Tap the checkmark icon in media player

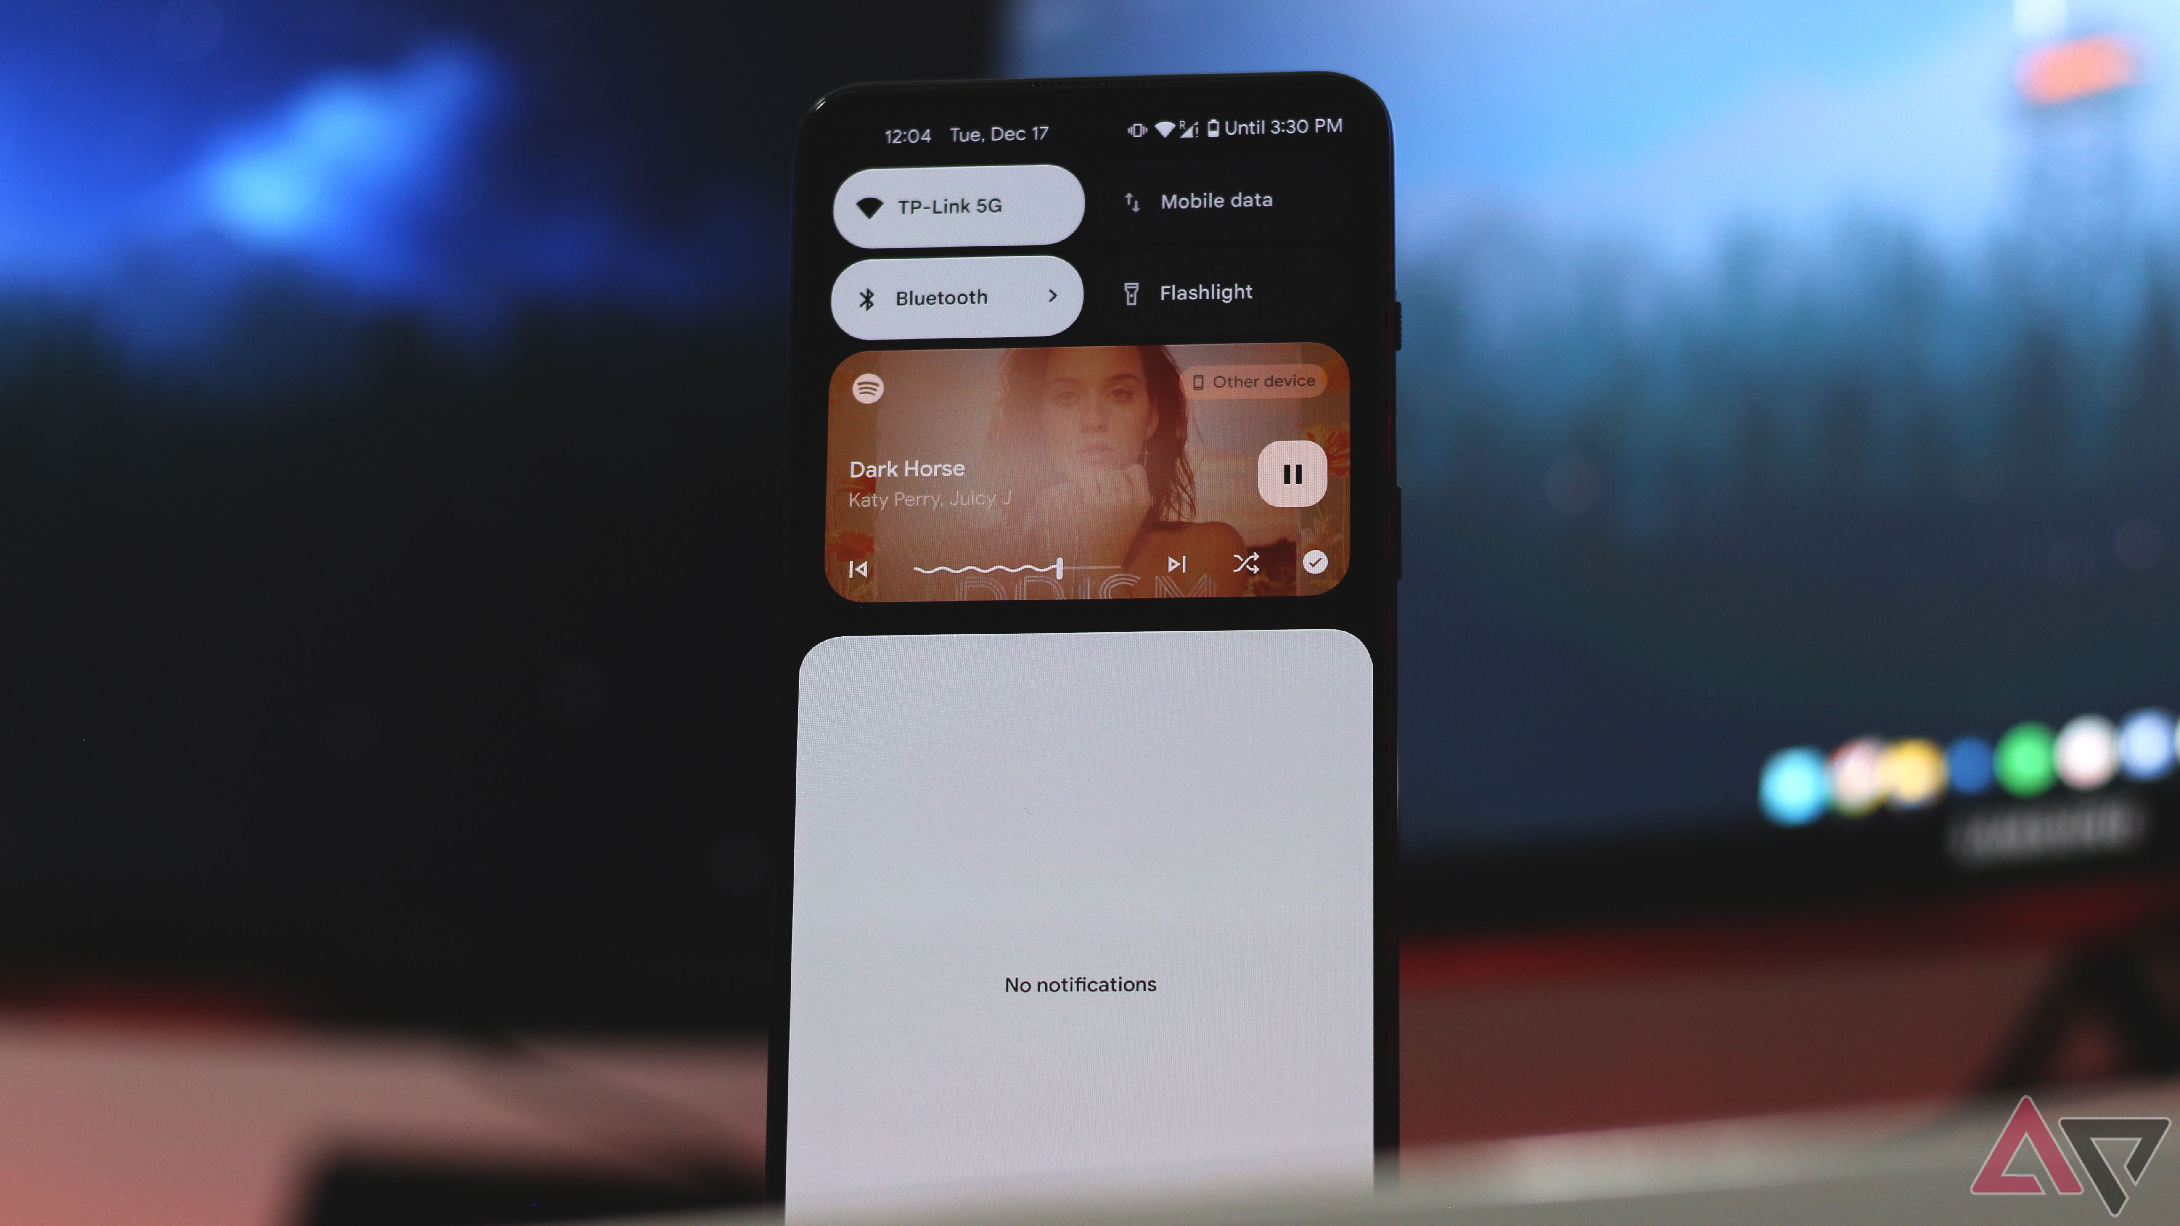point(1315,563)
